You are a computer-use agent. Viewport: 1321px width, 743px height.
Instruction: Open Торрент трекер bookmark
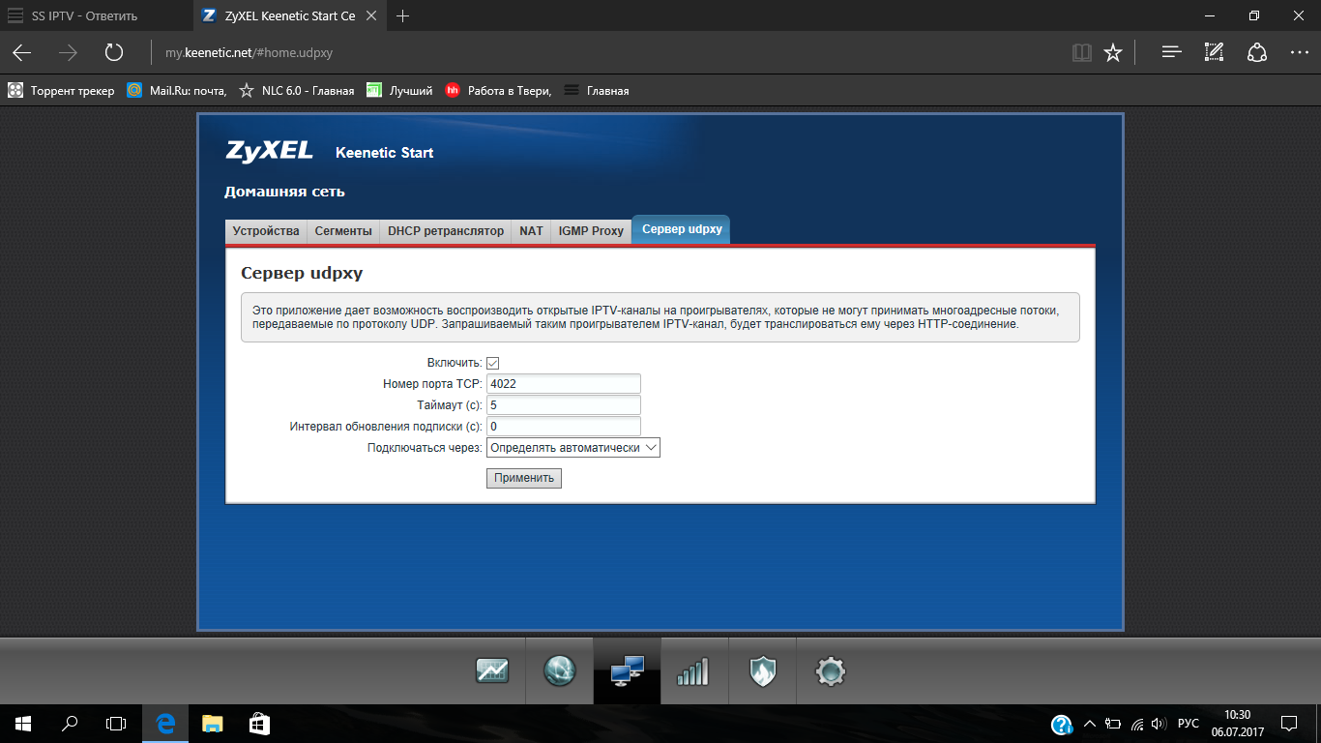pyautogui.click(x=61, y=91)
